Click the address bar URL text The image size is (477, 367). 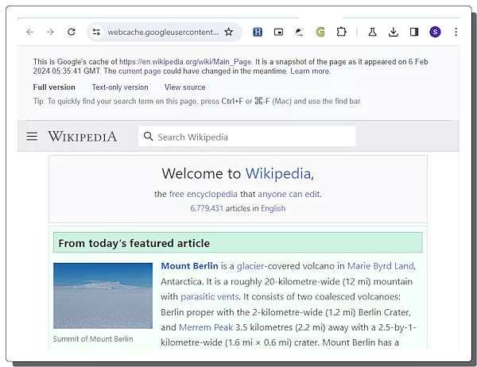point(163,32)
